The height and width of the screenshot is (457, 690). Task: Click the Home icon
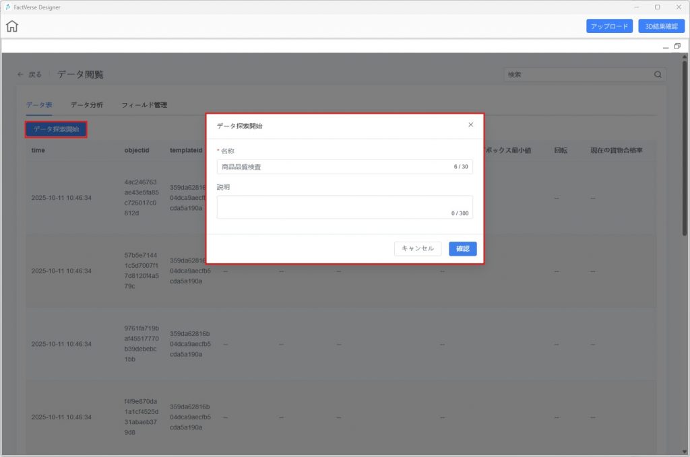point(12,27)
